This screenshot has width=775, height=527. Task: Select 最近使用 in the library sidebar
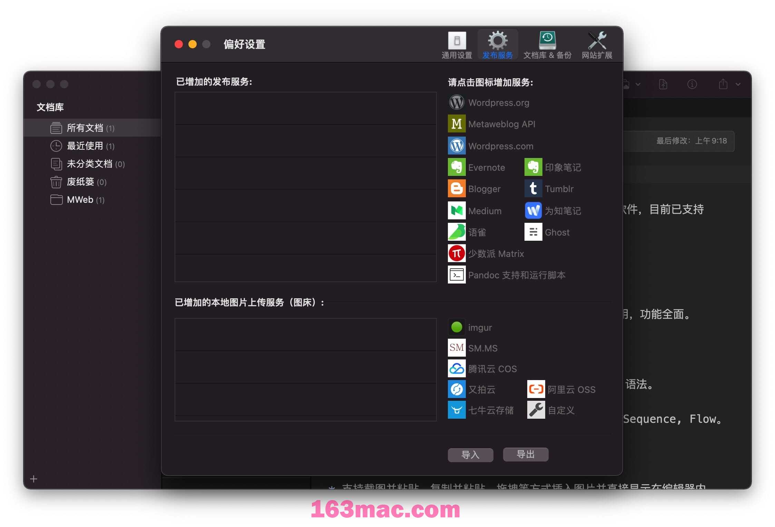[x=92, y=146]
